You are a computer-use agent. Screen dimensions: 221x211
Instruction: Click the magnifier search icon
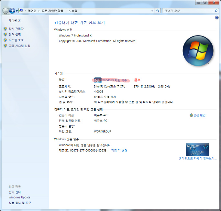216,11
